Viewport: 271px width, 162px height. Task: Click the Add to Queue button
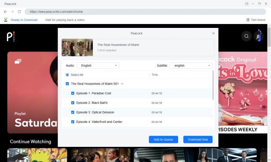click(163, 140)
